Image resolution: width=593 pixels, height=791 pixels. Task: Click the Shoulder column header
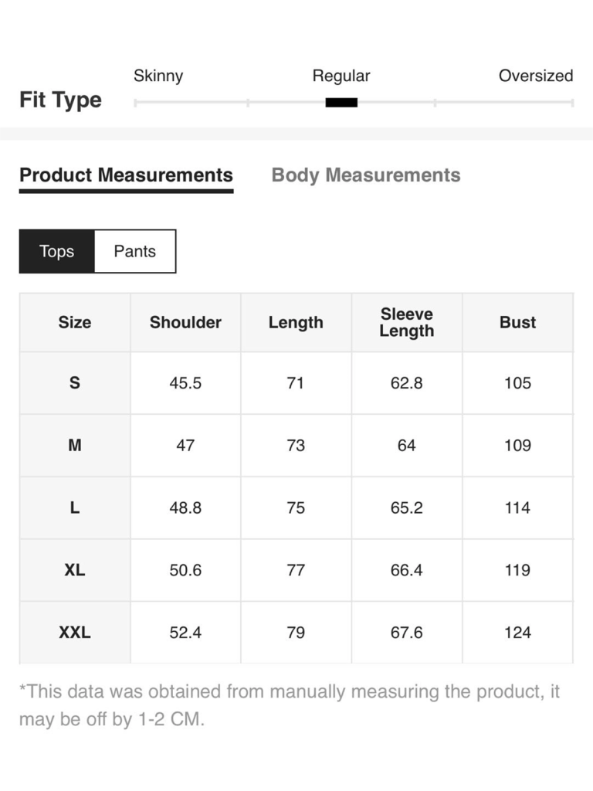[185, 322]
